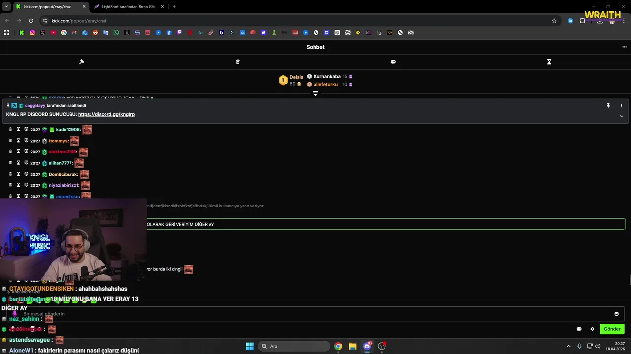Open the Instagram bookmark icon
Image resolution: width=631 pixels, height=354 pixels.
click(32, 33)
